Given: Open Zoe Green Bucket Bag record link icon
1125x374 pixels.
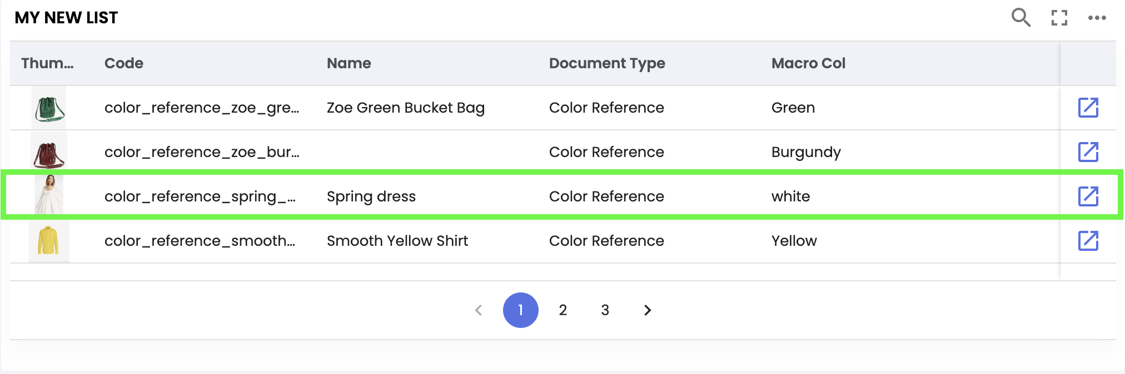Looking at the screenshot, I should pyautogui.click(x=1088, y=108).
